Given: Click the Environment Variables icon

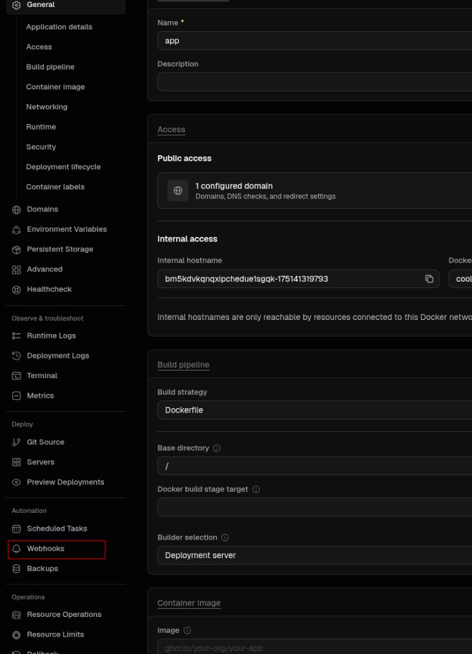Looking at the screenshot, I should click(16, 229).
